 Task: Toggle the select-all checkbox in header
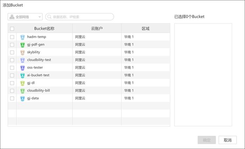(x=12, y=29)
